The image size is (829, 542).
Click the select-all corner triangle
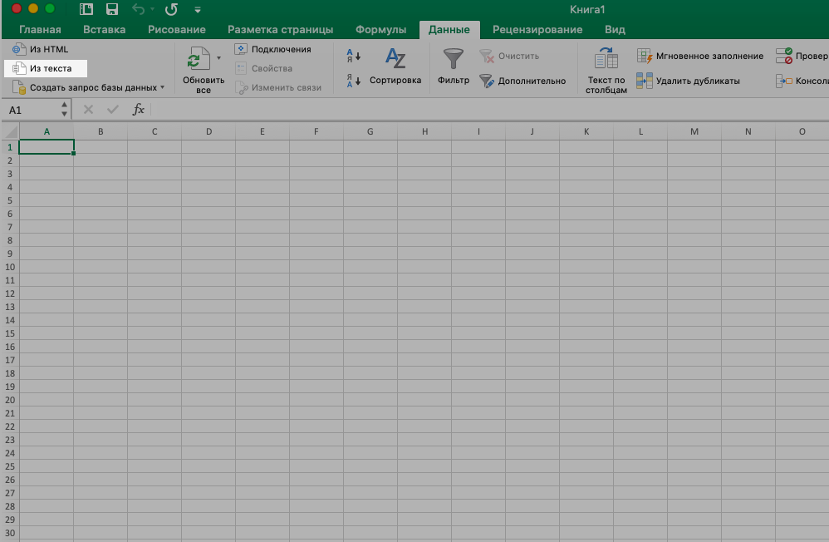tap(11, 131)
